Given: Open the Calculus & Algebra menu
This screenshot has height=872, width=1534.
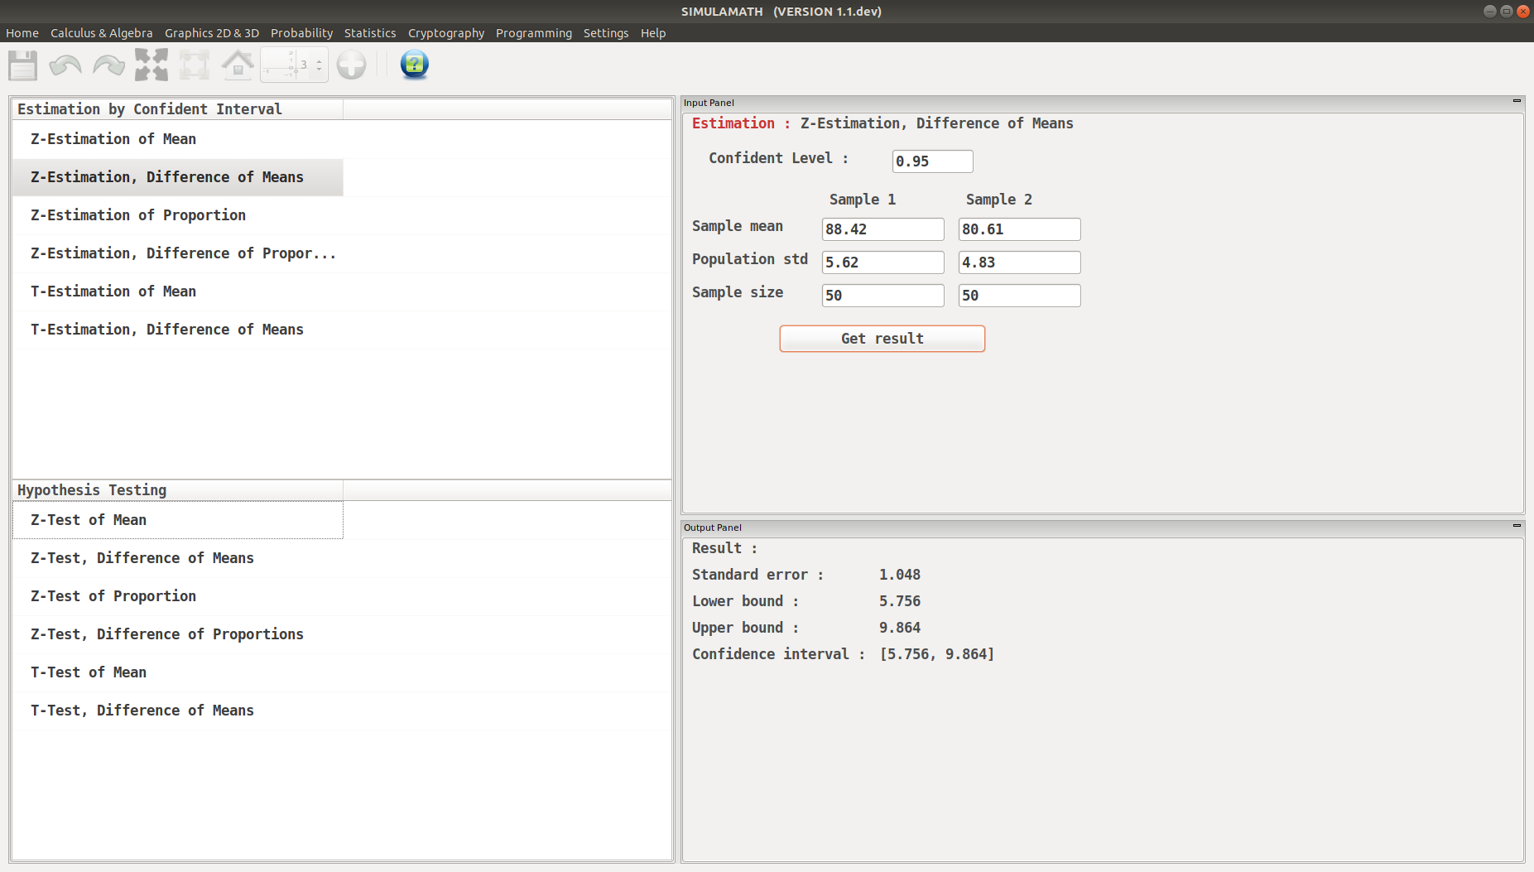Looking at the screenshot, I should coord(102,33).
